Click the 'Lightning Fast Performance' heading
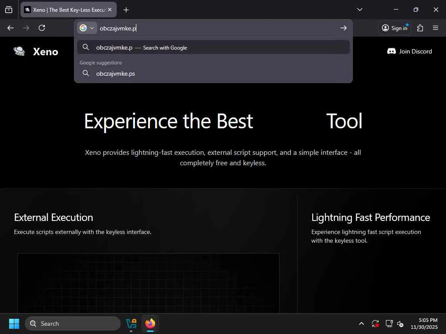 click(371, 217)
